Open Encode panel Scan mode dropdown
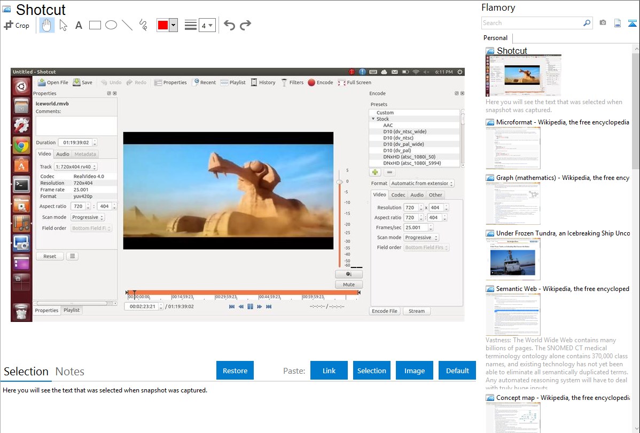640x433 pixels. (x=421, y=238)
